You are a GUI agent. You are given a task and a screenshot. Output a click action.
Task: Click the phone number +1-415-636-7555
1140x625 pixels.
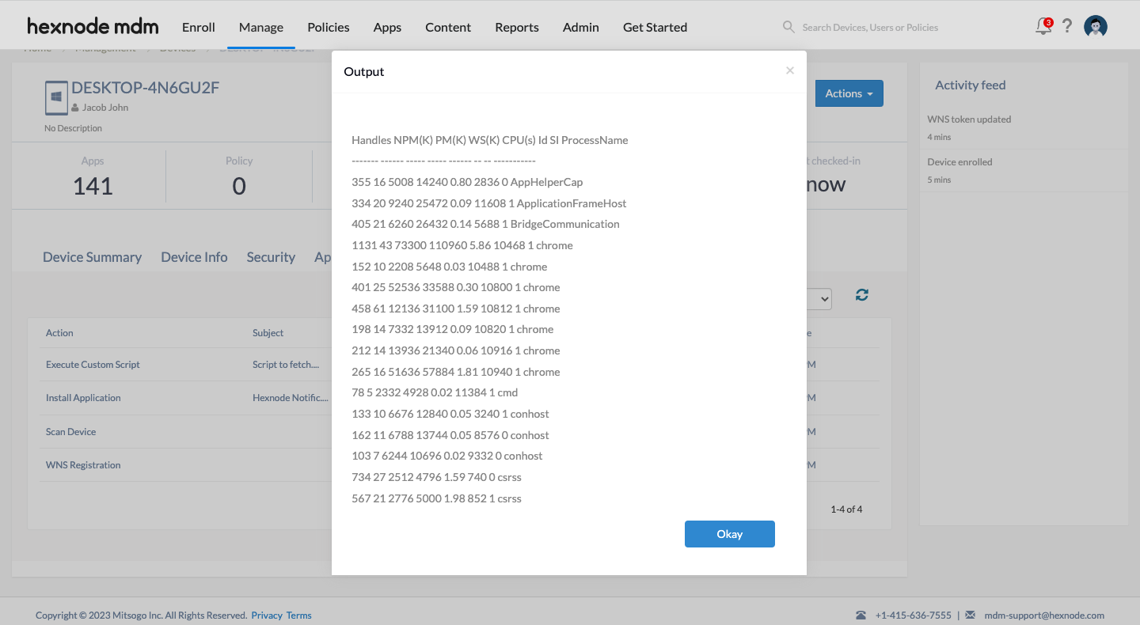tap(913, 615)
